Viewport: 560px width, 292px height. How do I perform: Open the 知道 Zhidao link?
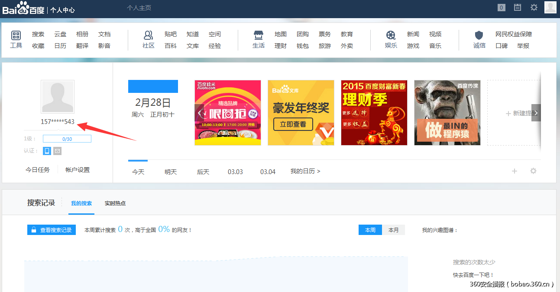click(x=193, y=34)
